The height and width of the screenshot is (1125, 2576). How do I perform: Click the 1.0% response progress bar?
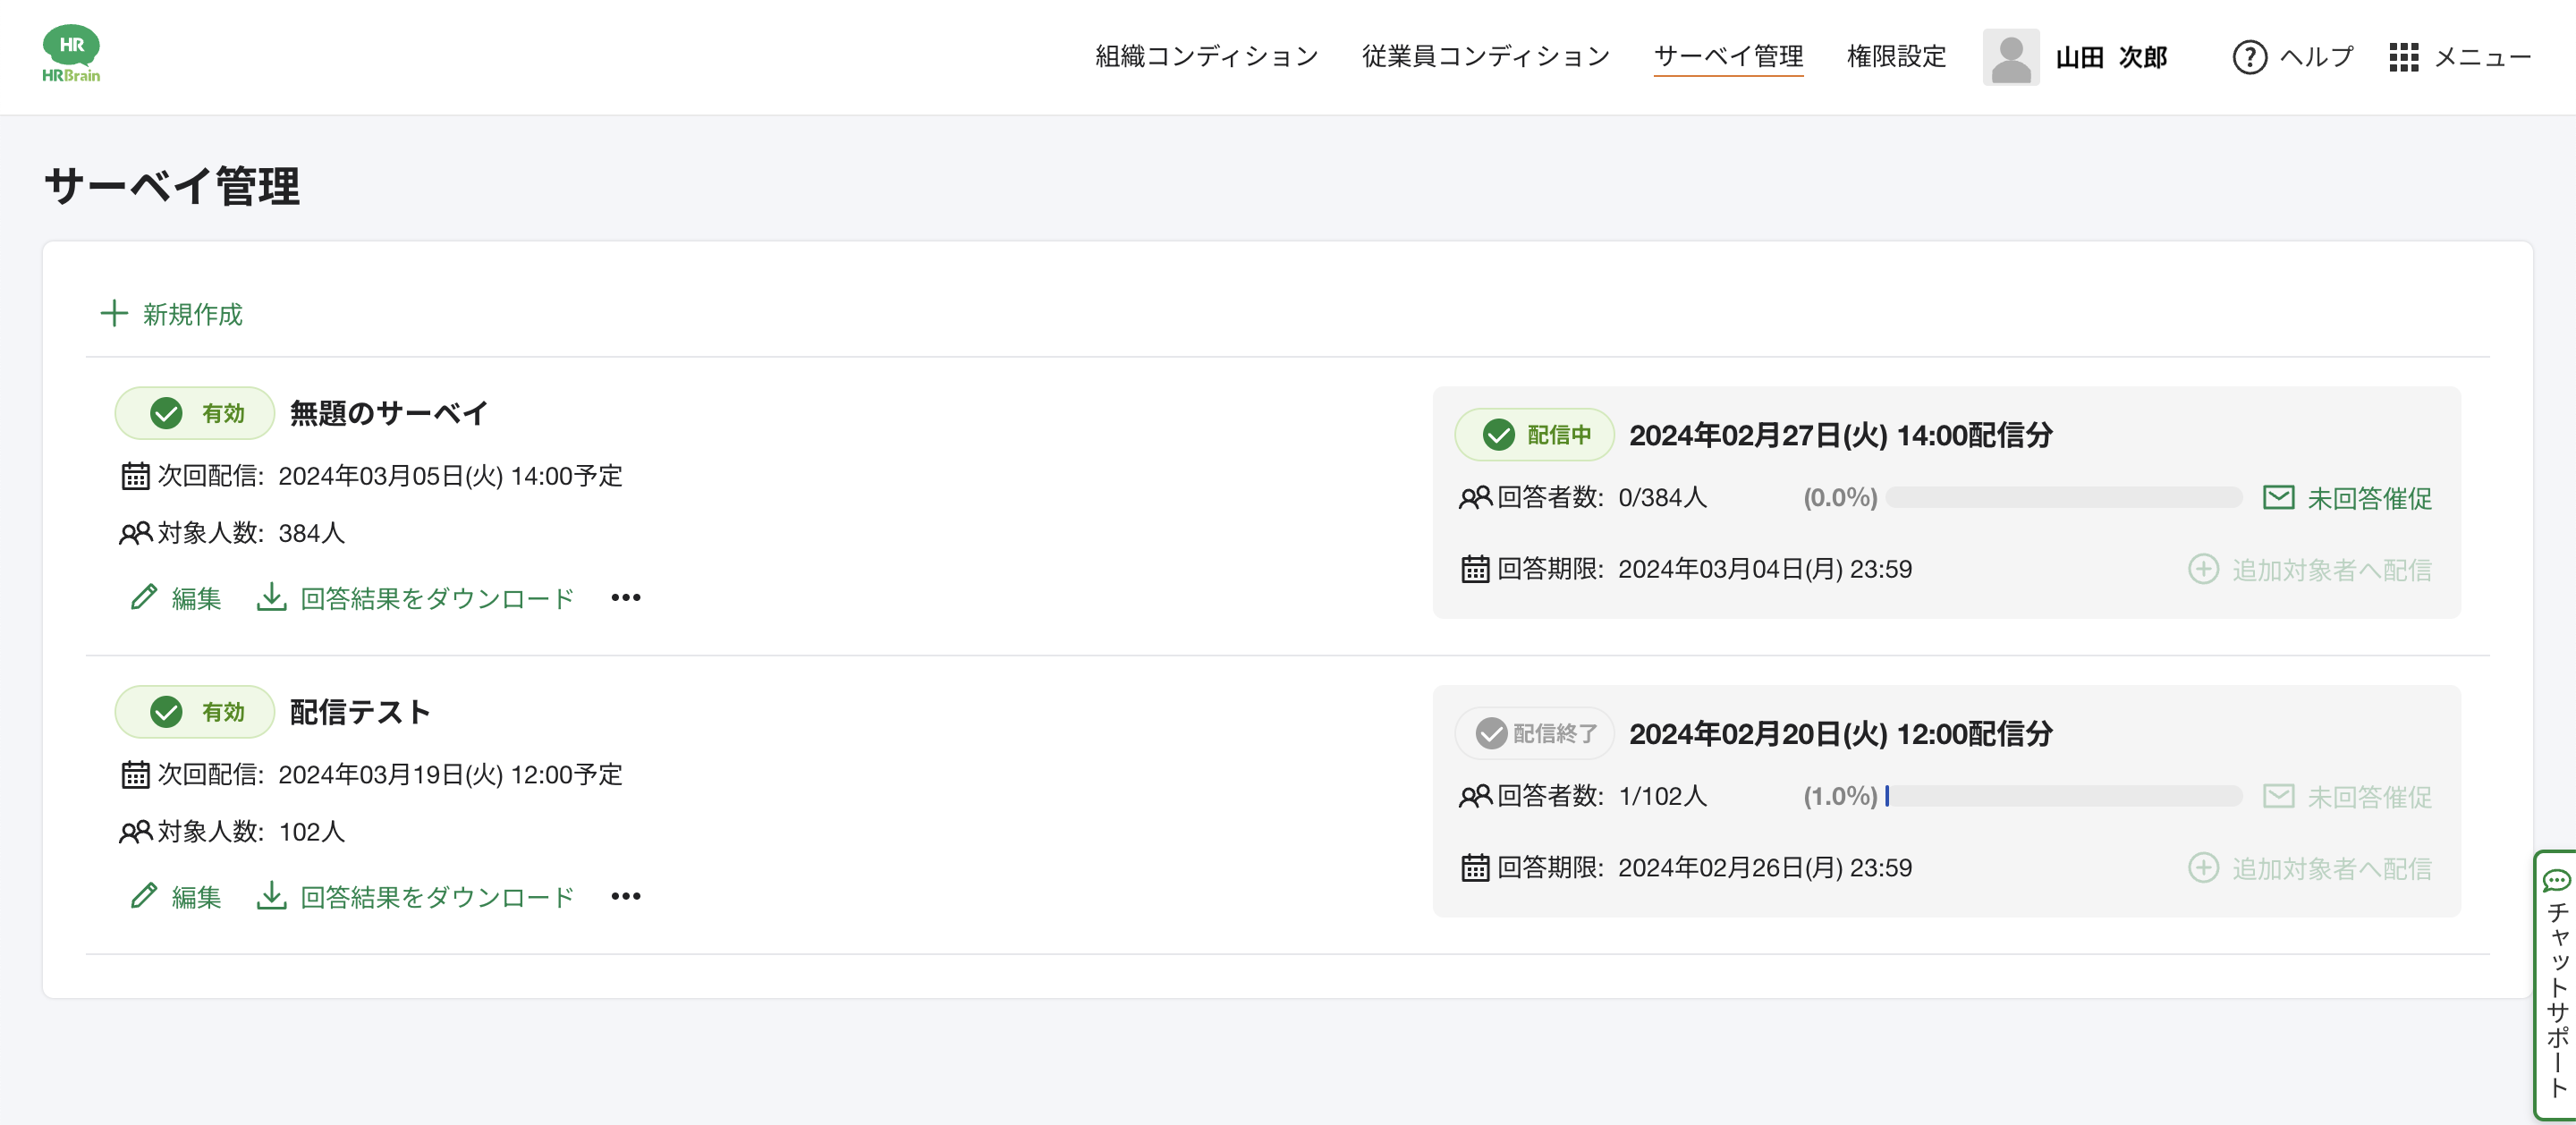2064,796
